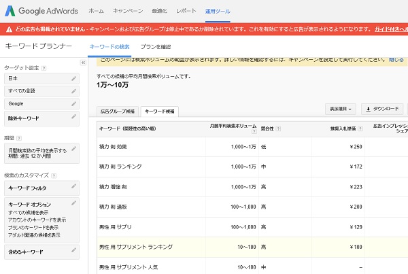Open help icon beside 競合性 header
Screen dimensions: 408x274
pos(278,129)
